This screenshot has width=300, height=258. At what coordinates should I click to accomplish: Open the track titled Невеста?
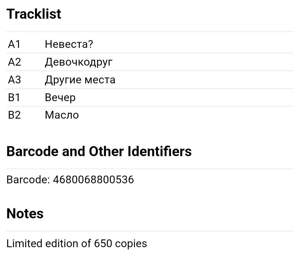click(69, 44)
